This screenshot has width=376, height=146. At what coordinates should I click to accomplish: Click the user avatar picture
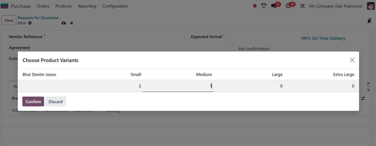click(371, 6)
